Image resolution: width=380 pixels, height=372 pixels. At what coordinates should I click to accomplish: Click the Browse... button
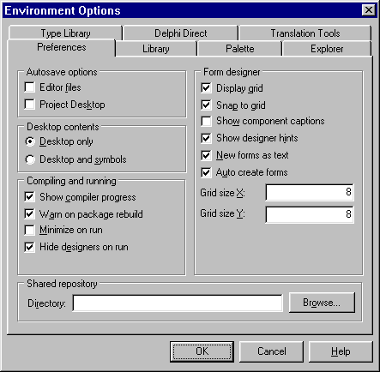(322, 303)
